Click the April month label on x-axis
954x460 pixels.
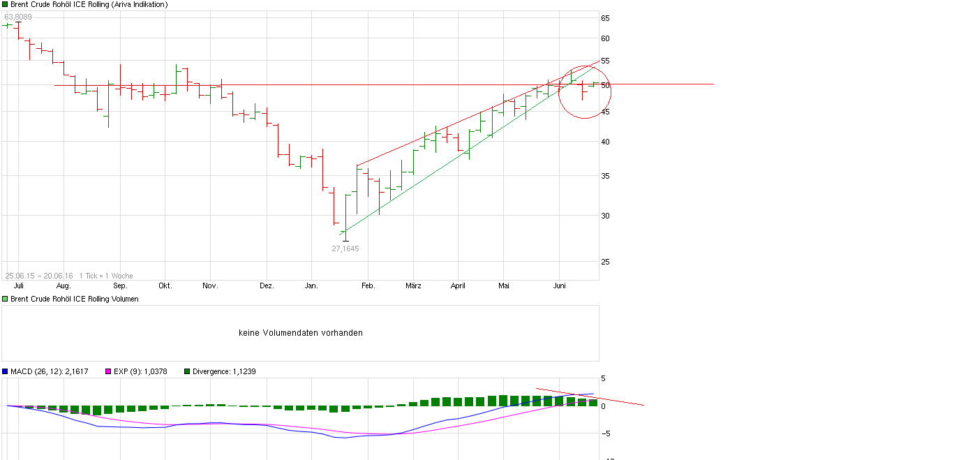(458, 285)
